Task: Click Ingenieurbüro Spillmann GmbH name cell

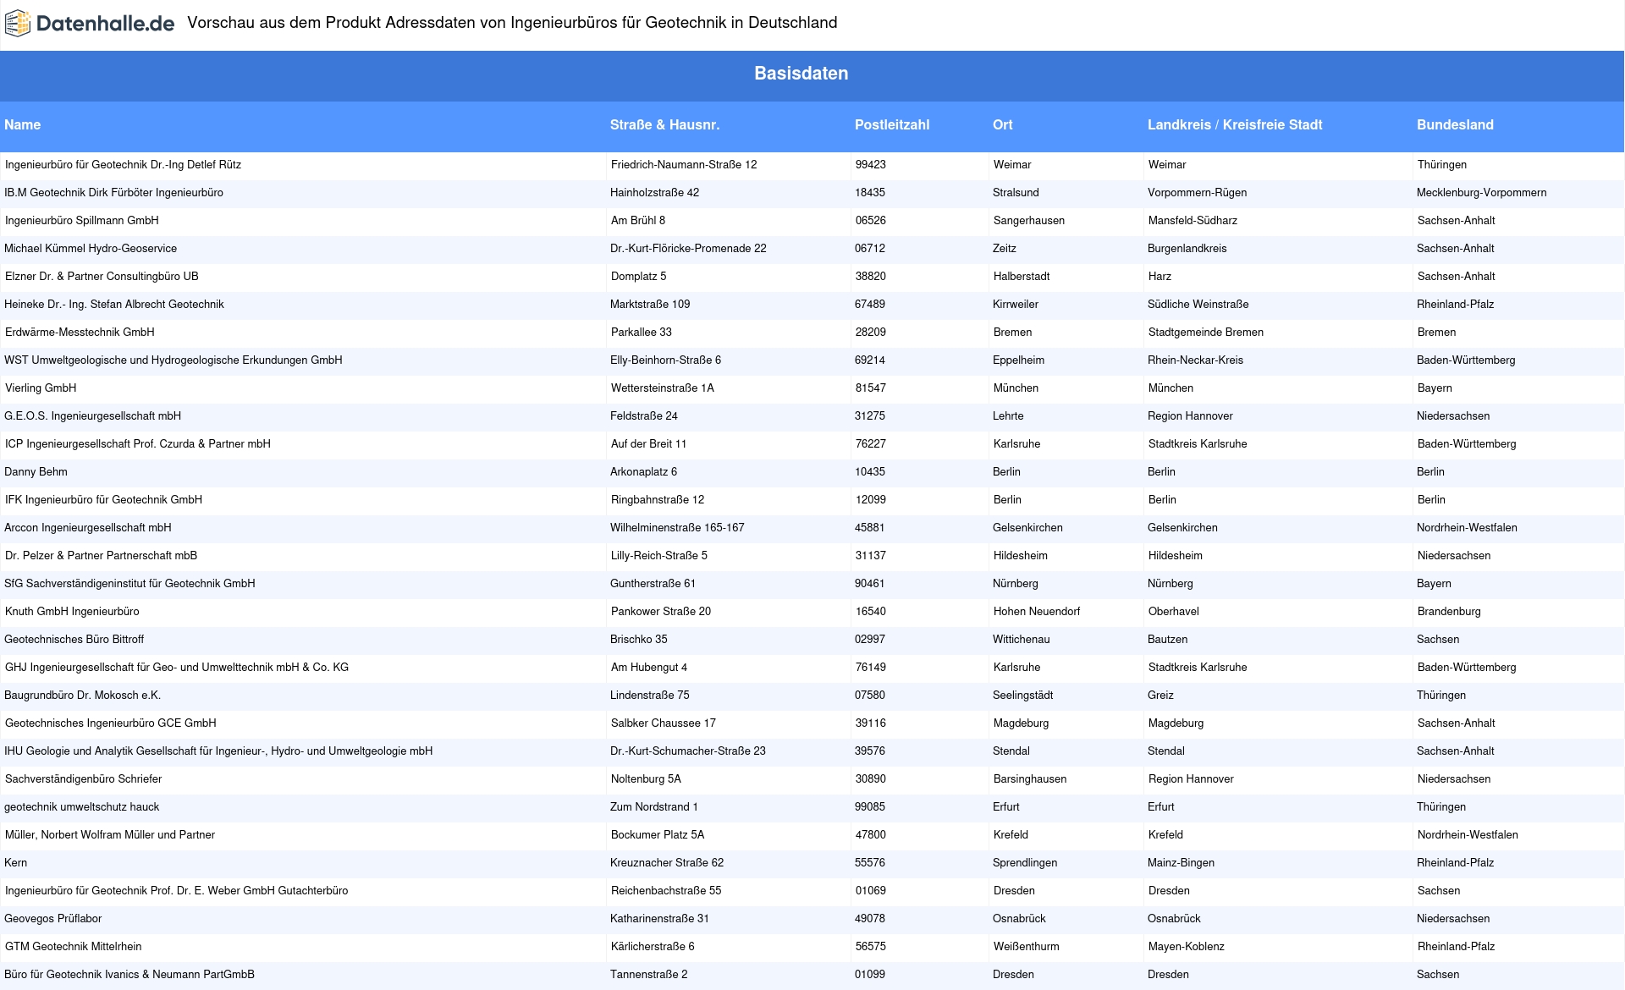Action: (81, 221)
